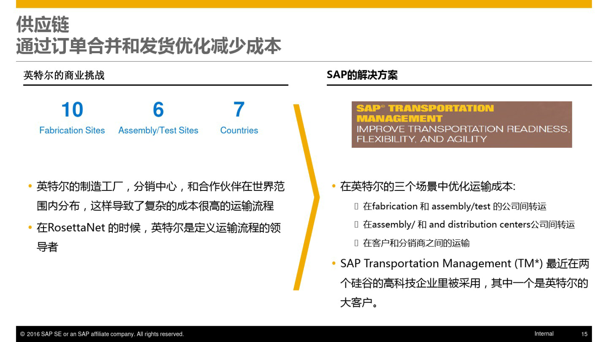The width and height of the screenshot is (608, 342).
Task: Click the line '围内分布，这样导致了复杂的成本很高的运输流程'
Action: click(x=155, y=206)
